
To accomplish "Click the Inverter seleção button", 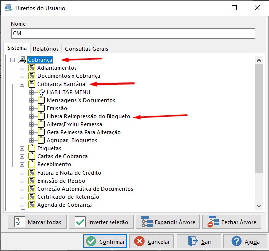I will click(x=101, y=222).
